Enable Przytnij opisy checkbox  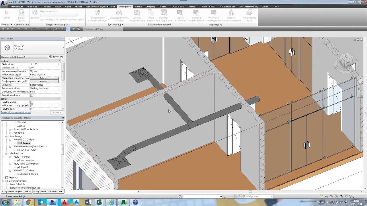pos(32,109)
